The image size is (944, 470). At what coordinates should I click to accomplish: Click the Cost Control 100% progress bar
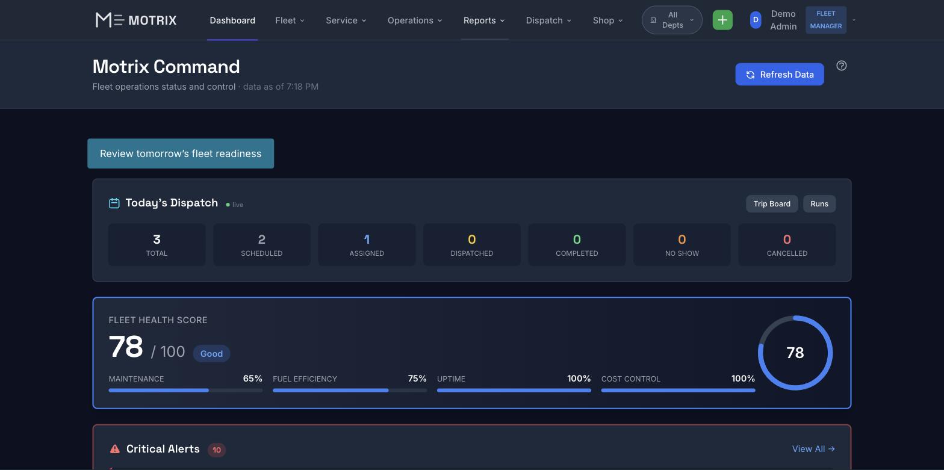678,391
